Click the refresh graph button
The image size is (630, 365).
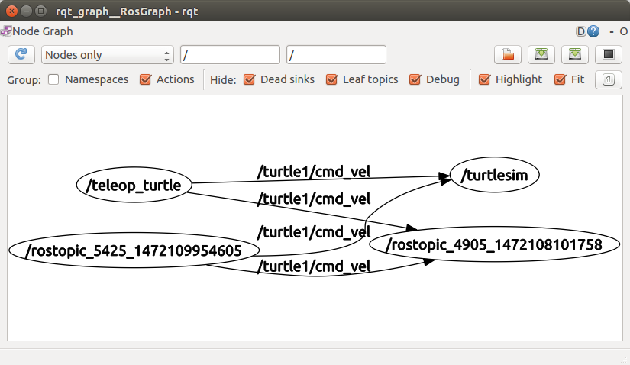(21, 55)
